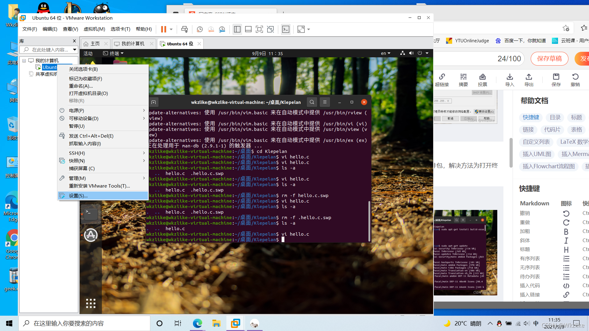Click the Pause virtual machine button
The height and width of the screenshot is (331, 589).
(x=164, y=29)
